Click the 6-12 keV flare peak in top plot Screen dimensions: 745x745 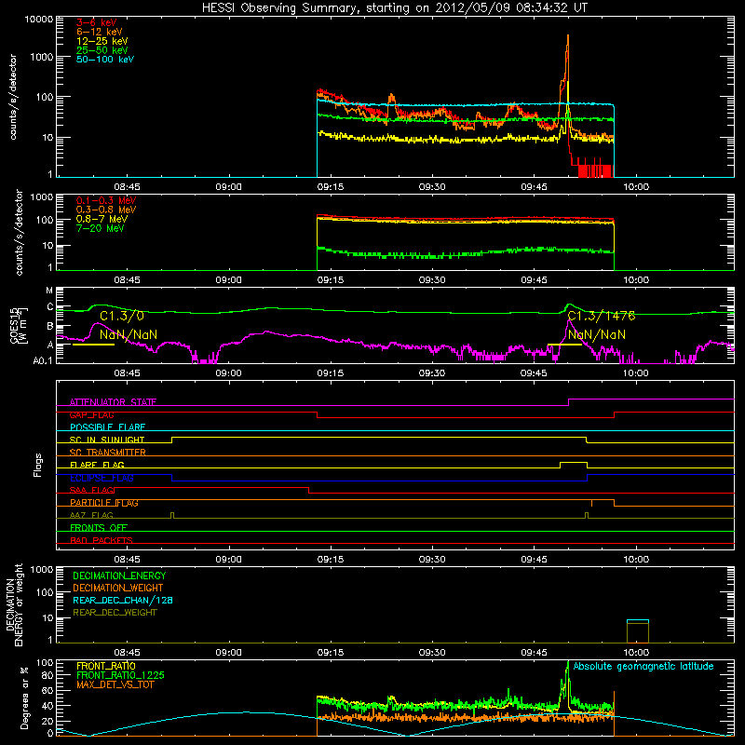click(x=568, y=37)
